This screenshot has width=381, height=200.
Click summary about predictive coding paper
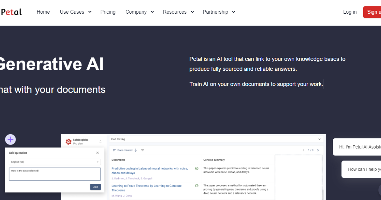pyautogui.click(x=236, y=170)
